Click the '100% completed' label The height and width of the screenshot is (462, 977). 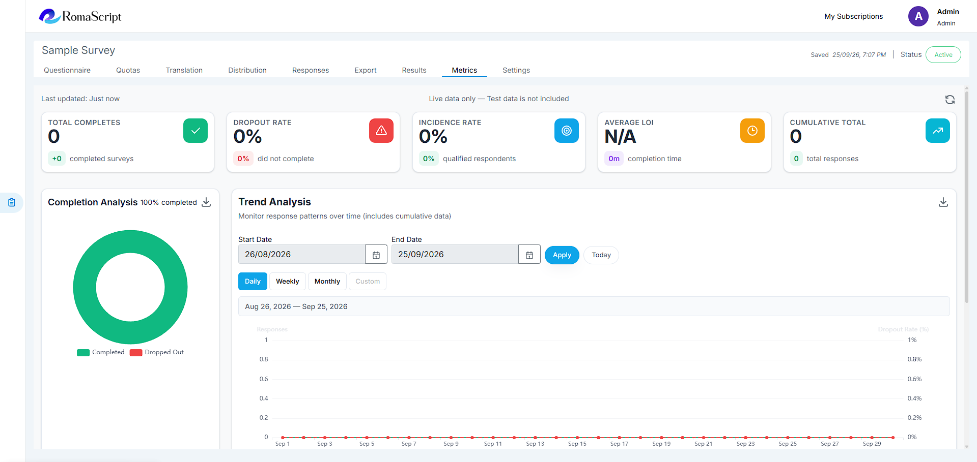169,202
